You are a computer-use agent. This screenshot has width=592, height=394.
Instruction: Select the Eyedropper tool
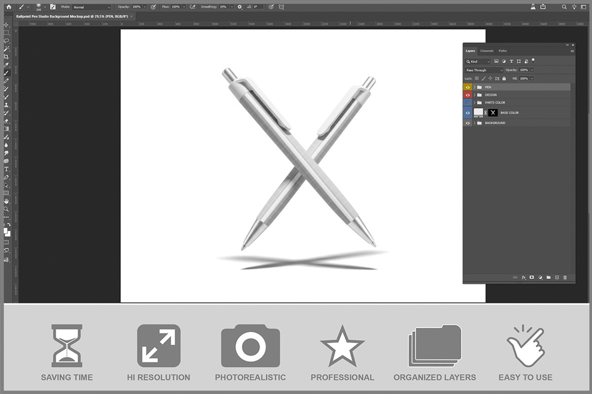[x=6, y=65]
